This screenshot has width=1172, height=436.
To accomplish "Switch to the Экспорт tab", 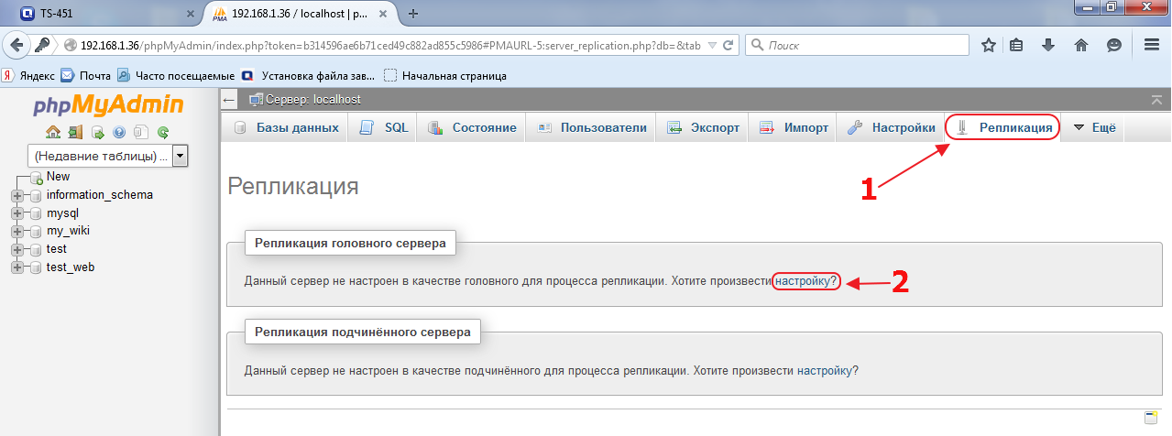I will [x=703, y=128].
